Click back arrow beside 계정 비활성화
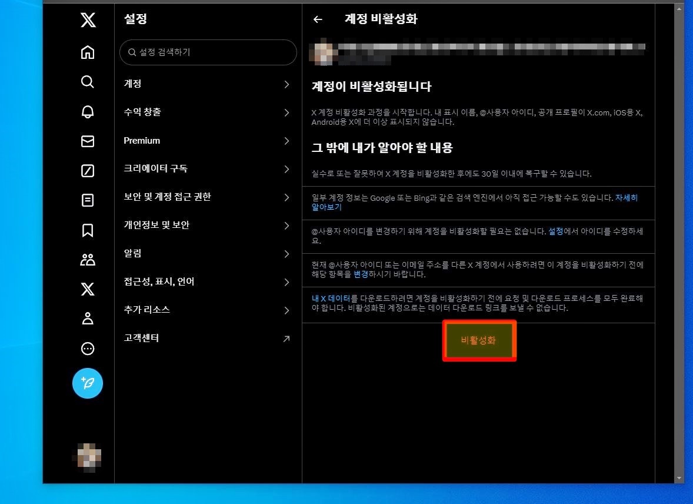 [x=318, y=19]
